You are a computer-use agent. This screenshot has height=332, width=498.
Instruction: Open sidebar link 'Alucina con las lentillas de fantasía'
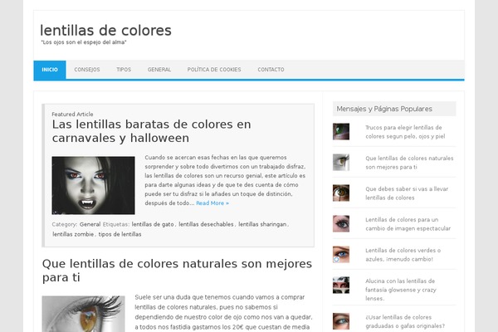click(x=401, y=290)
